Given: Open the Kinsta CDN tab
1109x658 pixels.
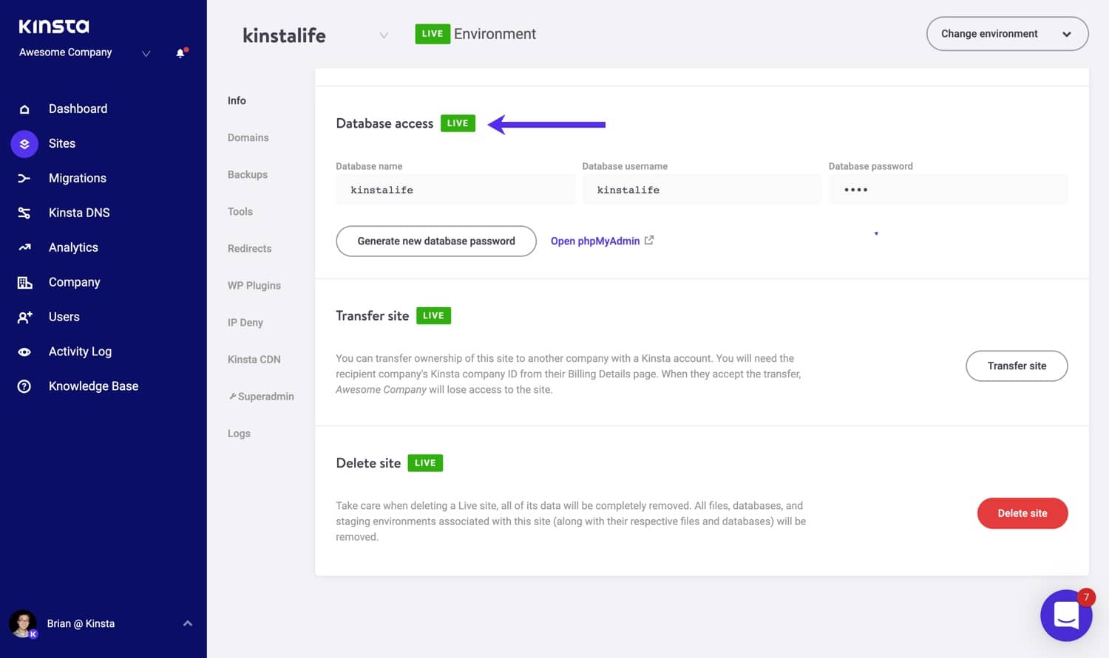Looking at the screenshot, I should coord(254,359).
